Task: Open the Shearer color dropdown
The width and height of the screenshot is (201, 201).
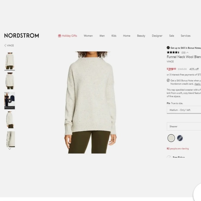Action: point(184,126)
